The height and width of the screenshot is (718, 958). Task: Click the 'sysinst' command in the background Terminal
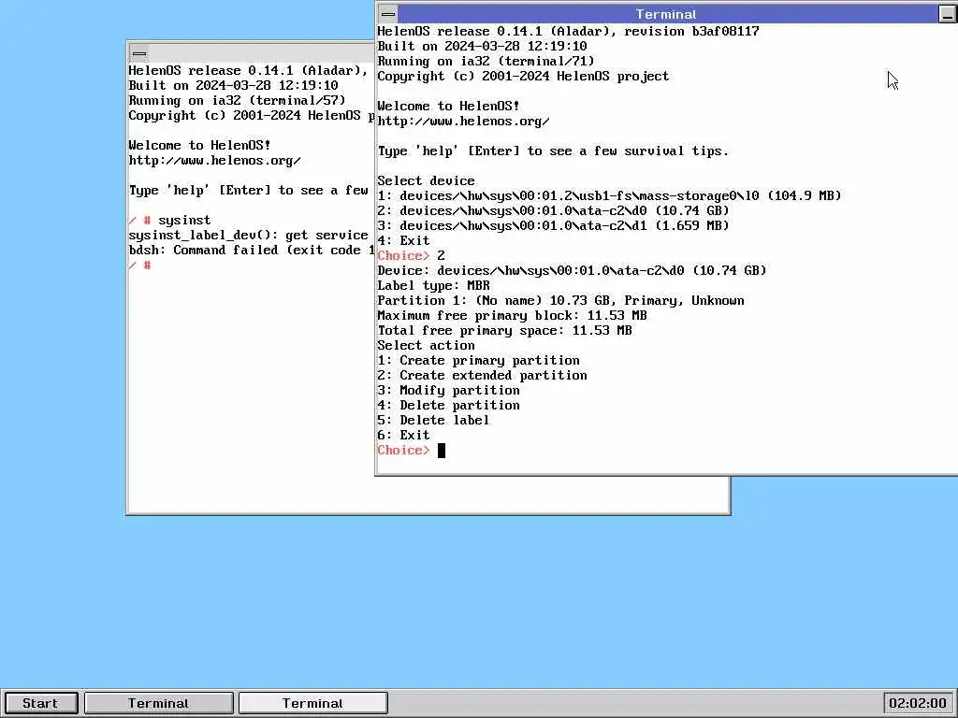click(184, 221)
